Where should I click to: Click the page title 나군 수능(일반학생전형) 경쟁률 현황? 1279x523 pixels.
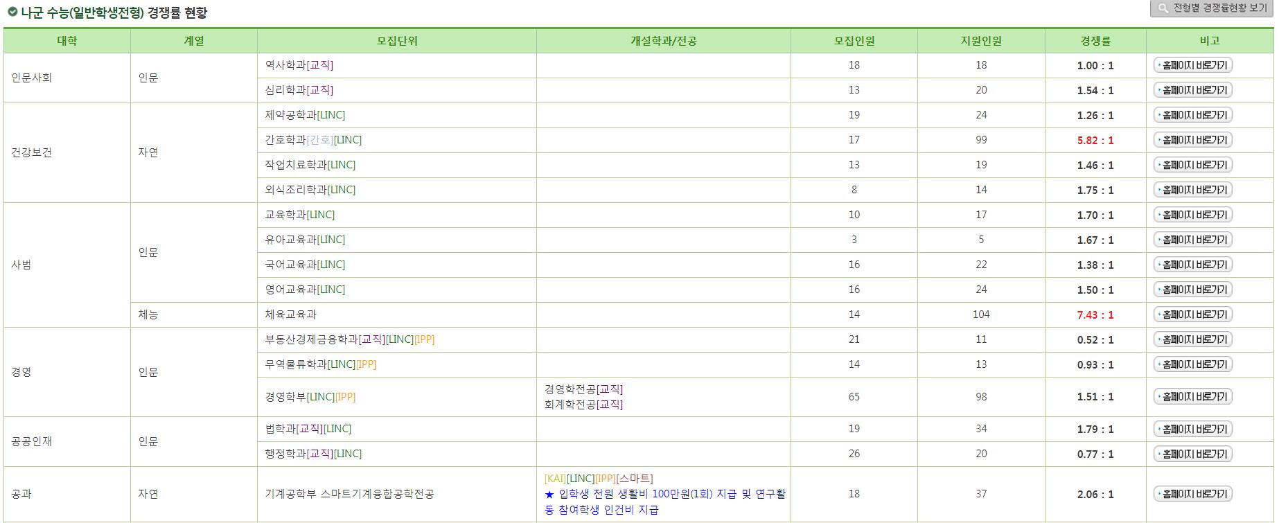pyautogui.click(x=114, y=12)
